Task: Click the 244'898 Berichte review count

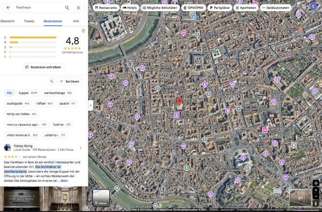Action: [x=72, y=52]
